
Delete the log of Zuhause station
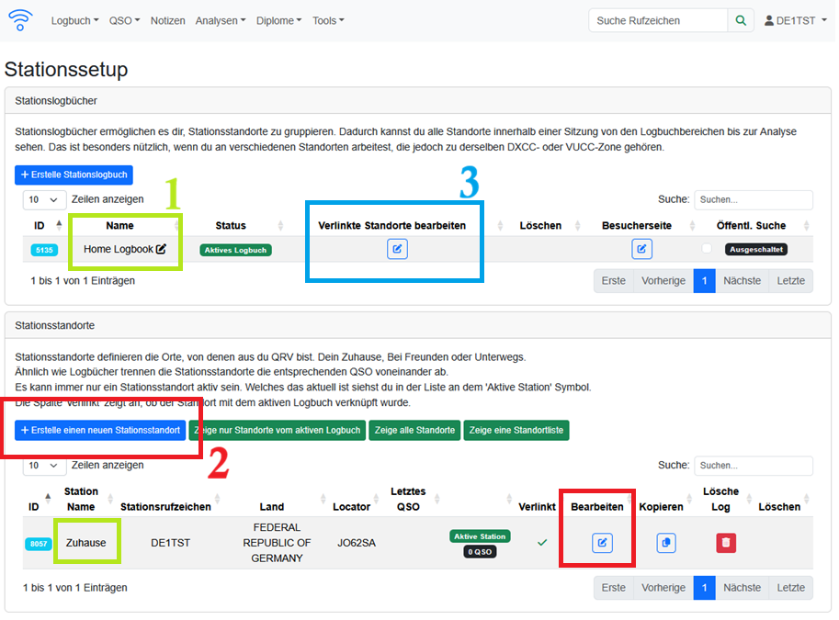726,543
